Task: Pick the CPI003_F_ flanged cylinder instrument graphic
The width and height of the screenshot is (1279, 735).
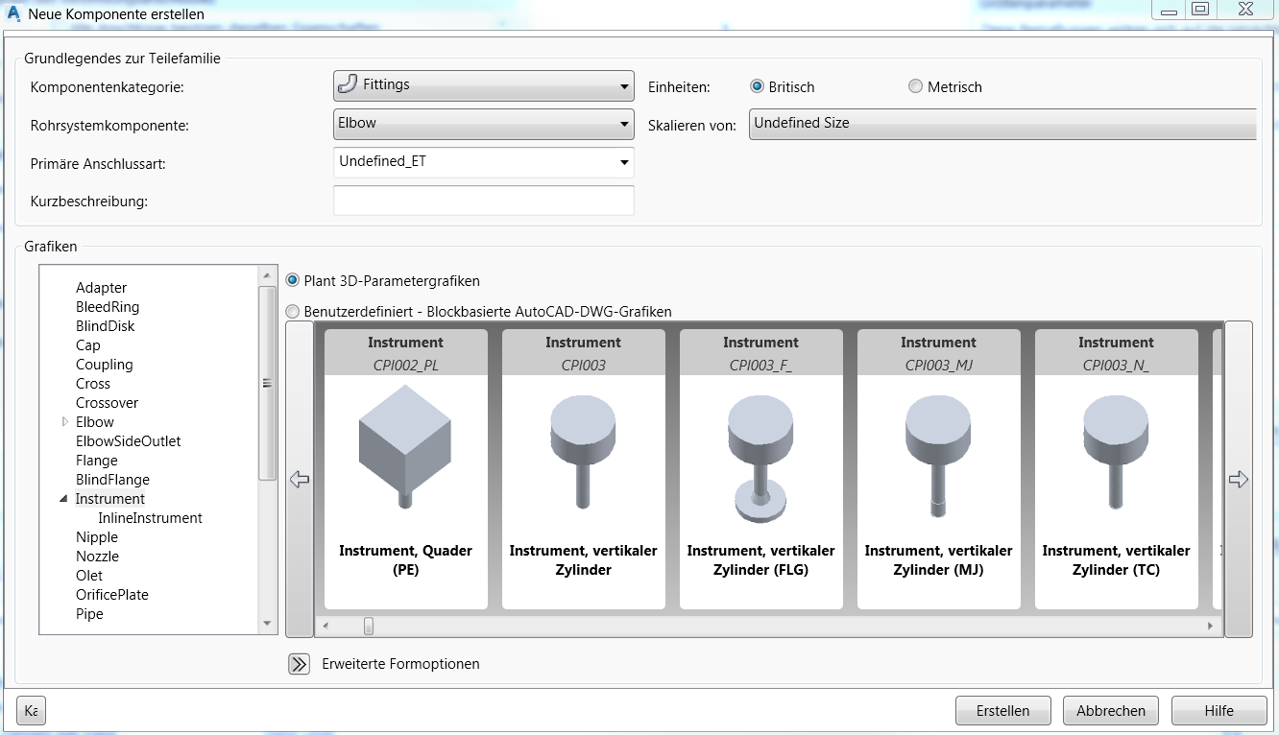Action: point(761,469)
